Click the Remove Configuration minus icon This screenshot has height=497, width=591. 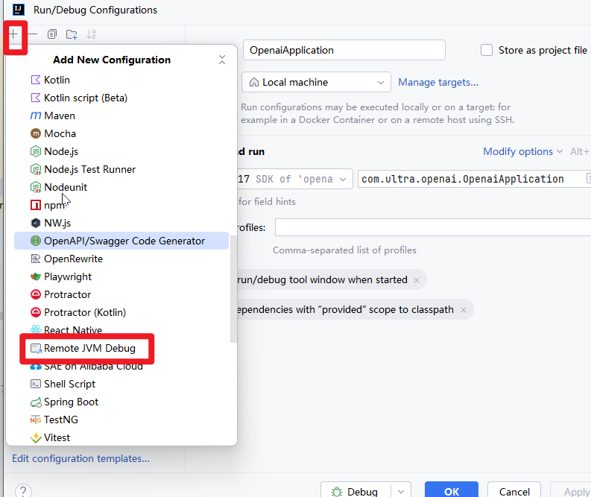[33, 34]
